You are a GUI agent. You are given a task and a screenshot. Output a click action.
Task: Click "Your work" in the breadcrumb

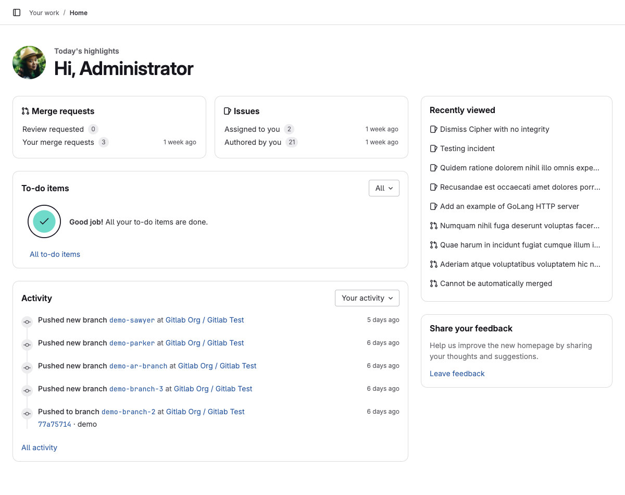click(44, 13)
